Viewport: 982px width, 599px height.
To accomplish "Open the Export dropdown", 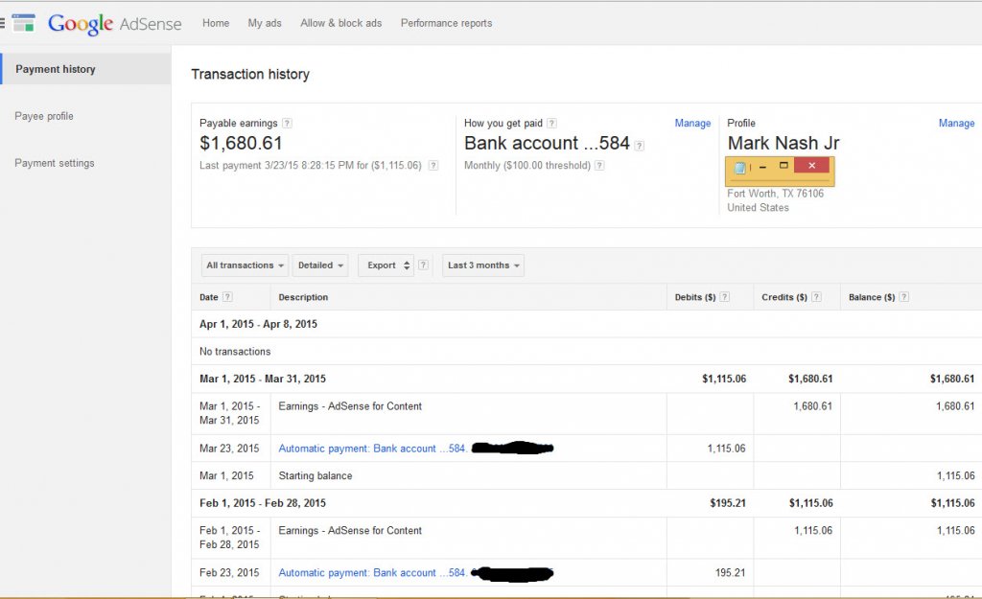I will coord(386,265).
